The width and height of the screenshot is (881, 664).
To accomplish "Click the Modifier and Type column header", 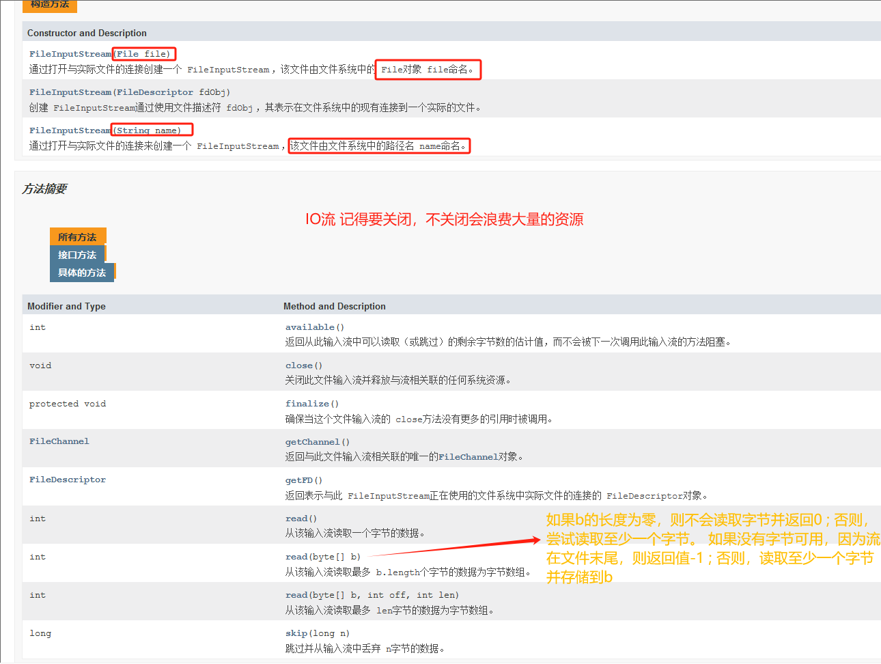I will click(x=66, y=306).
